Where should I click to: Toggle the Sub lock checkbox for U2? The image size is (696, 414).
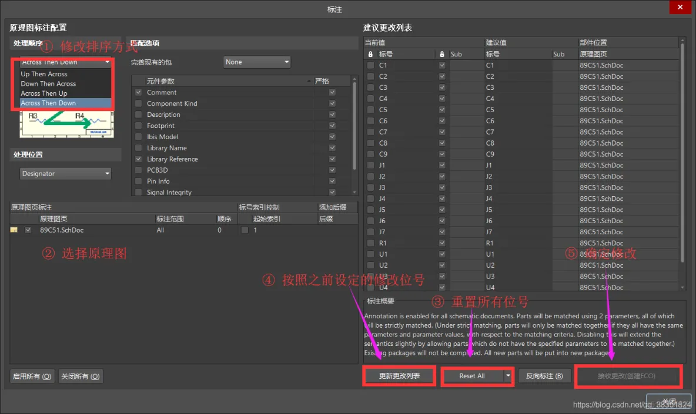tap(441, 265)
